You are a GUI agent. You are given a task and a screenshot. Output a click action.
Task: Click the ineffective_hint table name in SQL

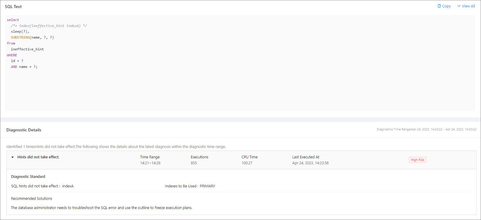(27, 49)
